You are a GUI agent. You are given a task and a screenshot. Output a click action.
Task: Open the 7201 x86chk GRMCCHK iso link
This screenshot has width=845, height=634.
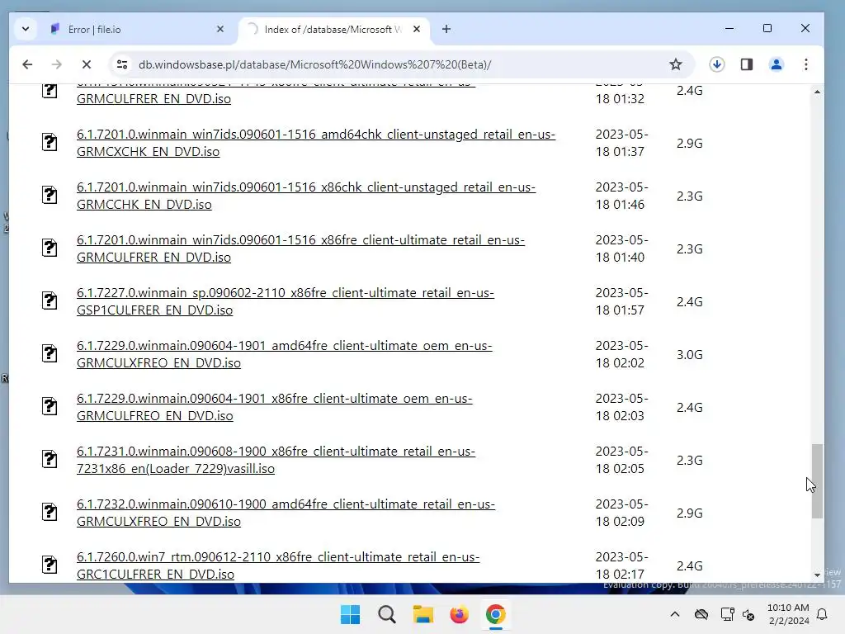click(x=306, y=196)
